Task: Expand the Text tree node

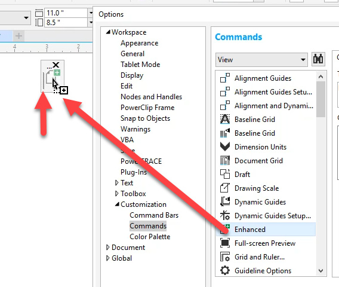Action: pyautogui.click(x=116, y=183)
